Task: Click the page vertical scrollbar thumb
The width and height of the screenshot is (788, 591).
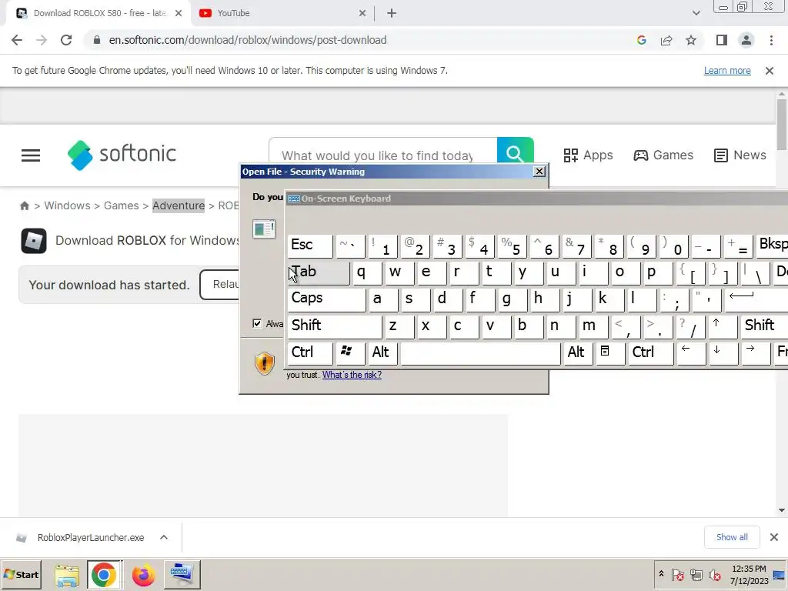Action: (781, 124)
